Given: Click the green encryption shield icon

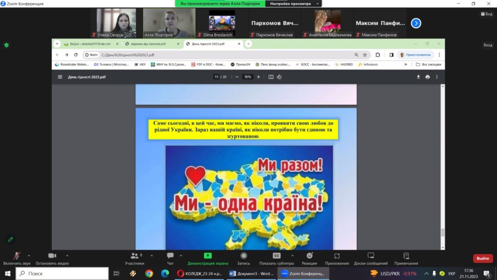Looking at the screenshot, I should tap(6, 45).
